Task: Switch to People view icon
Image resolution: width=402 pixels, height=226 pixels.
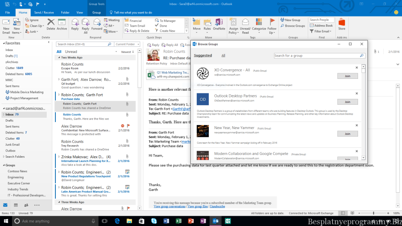Action: (26, 205)
